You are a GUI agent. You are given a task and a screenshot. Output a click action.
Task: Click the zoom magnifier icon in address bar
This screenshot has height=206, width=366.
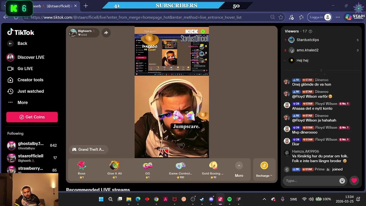pyautogui.click(x=273, y=17)
